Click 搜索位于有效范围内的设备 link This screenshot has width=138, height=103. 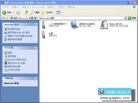tap(20, 36)
